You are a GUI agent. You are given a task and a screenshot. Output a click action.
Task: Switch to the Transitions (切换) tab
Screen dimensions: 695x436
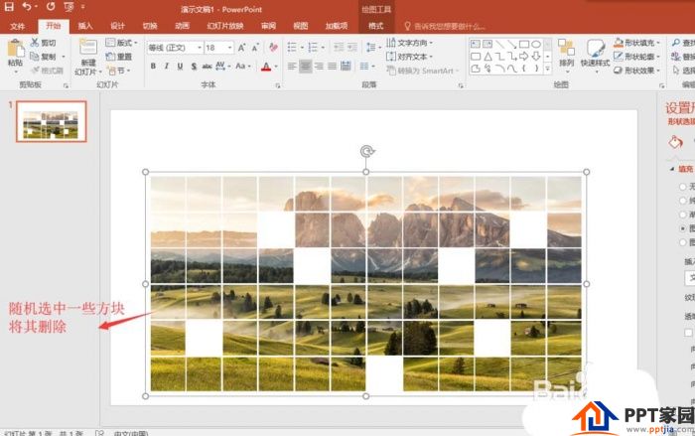tap(150, 26)
